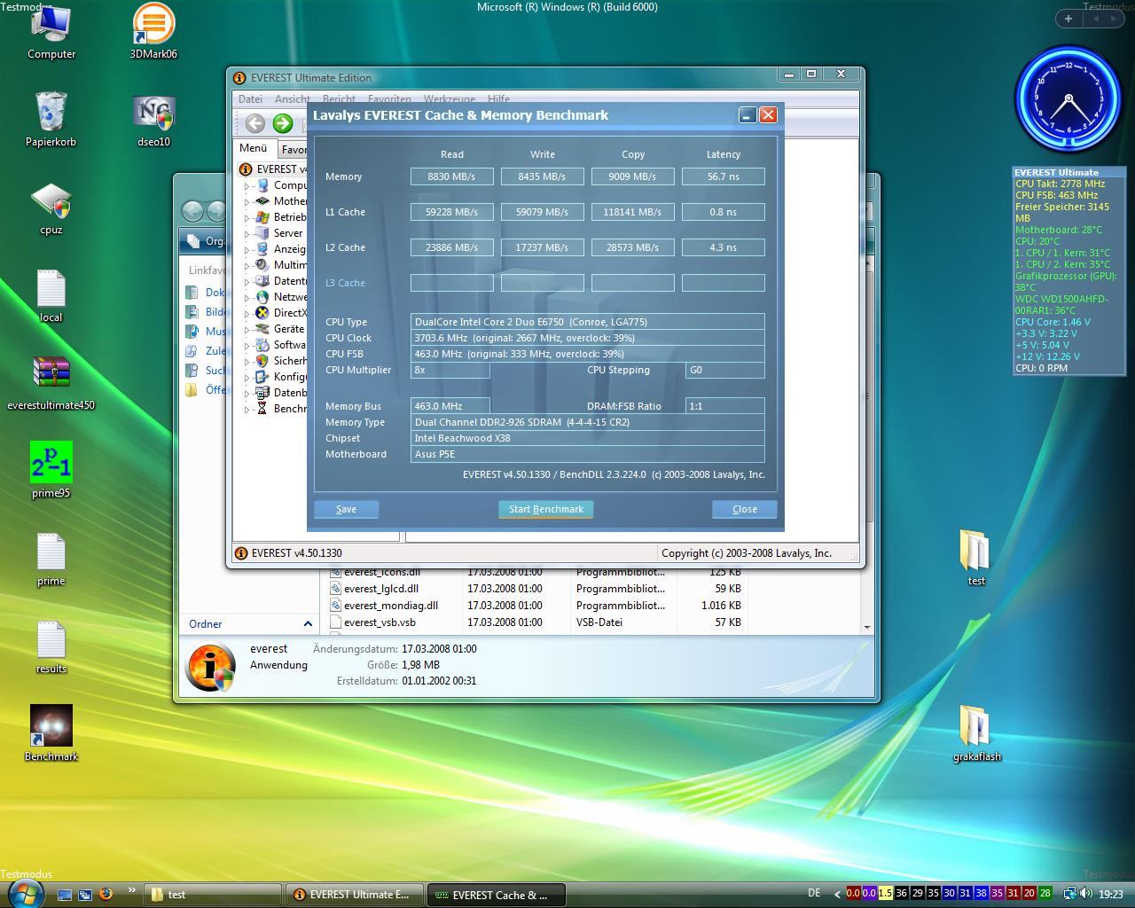Image resolution: width=1135 pixels, height=908 pixels.
Task: Click the network tray icon
Action: click(1069, 894)
